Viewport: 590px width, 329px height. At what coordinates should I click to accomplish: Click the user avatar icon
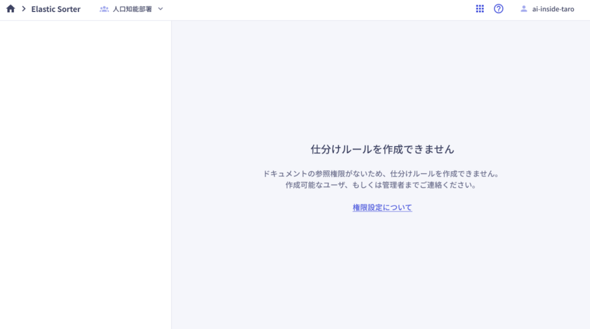point(523,9)
